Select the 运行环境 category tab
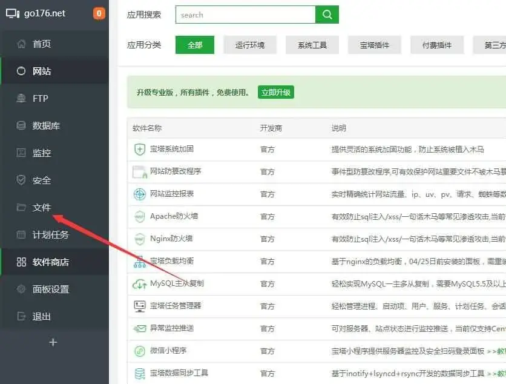Image resolution: width=506 pixels, height=384 pixels. pos(250,45)
